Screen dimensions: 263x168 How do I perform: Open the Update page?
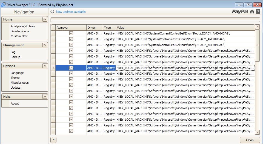tap(16, 88)
